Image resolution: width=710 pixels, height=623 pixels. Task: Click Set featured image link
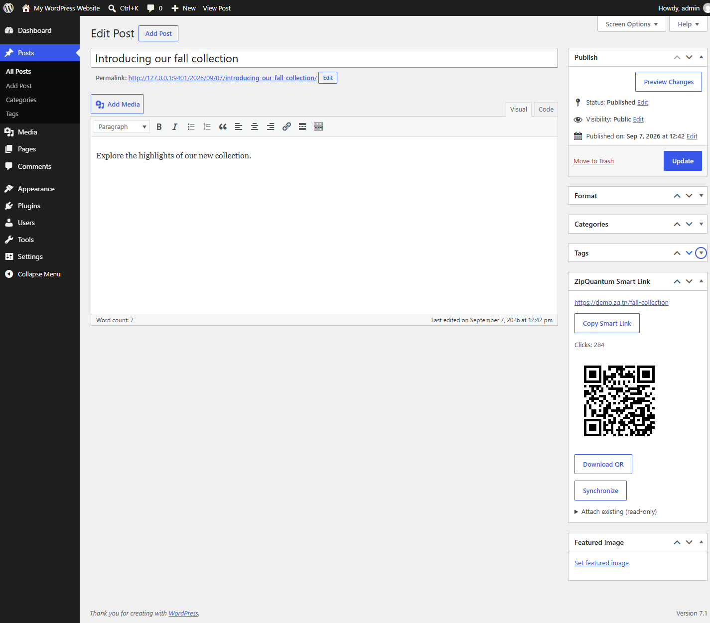coord(601,563)
